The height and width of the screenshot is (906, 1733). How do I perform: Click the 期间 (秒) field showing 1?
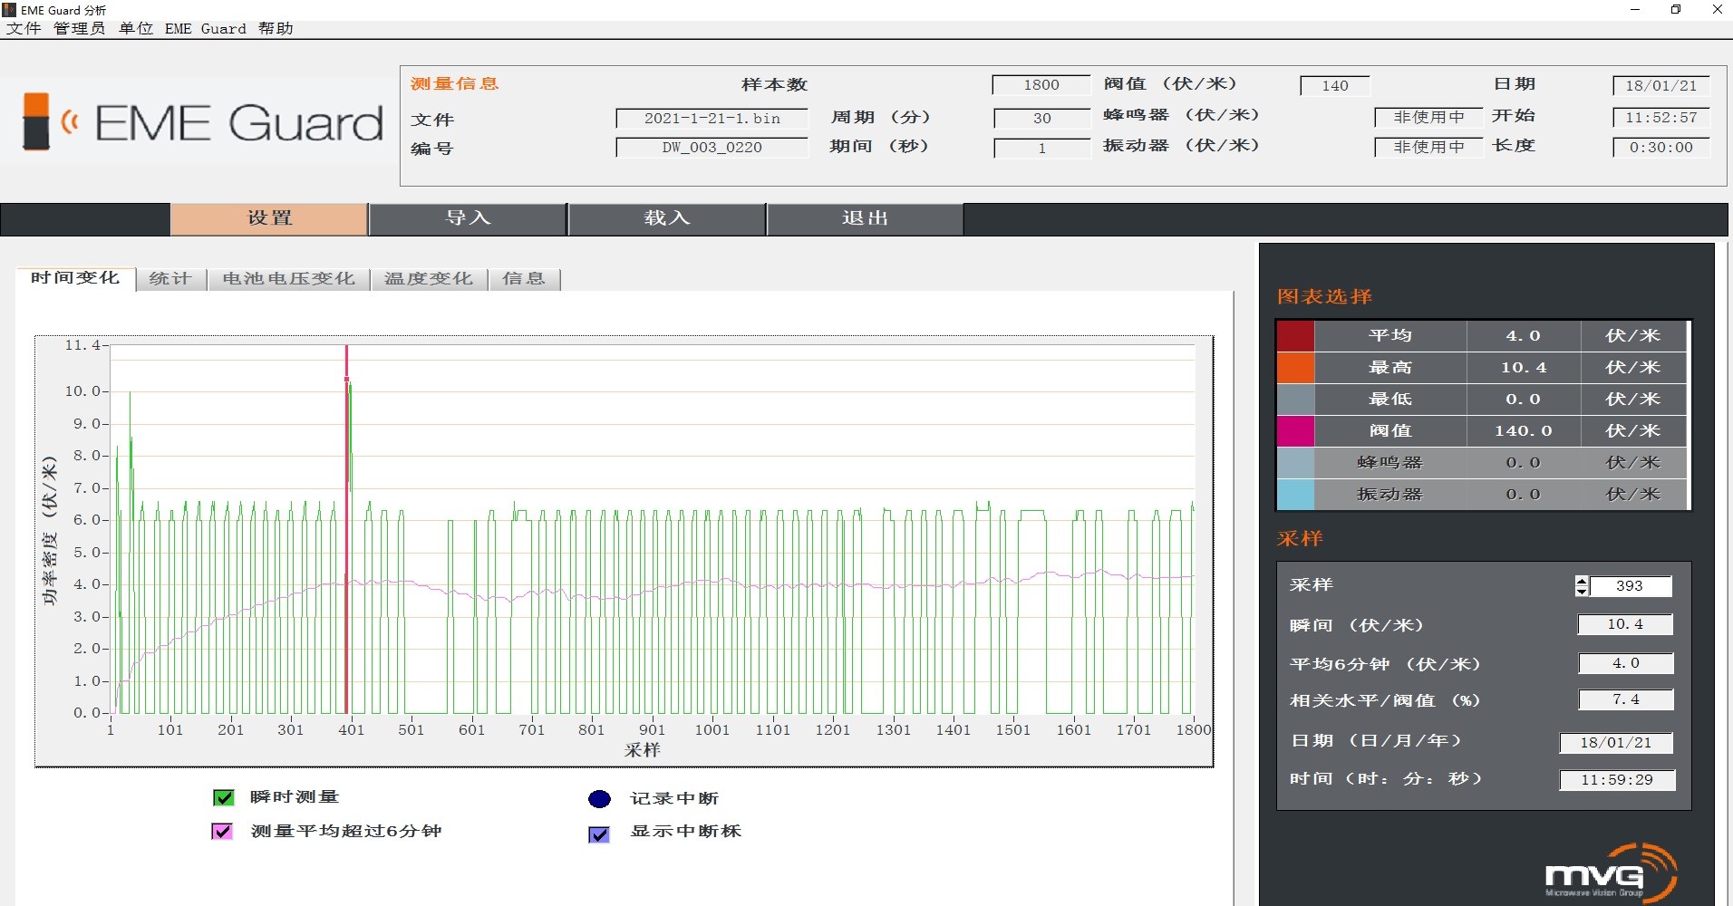pyautogui.click(x=1042, y=149)
